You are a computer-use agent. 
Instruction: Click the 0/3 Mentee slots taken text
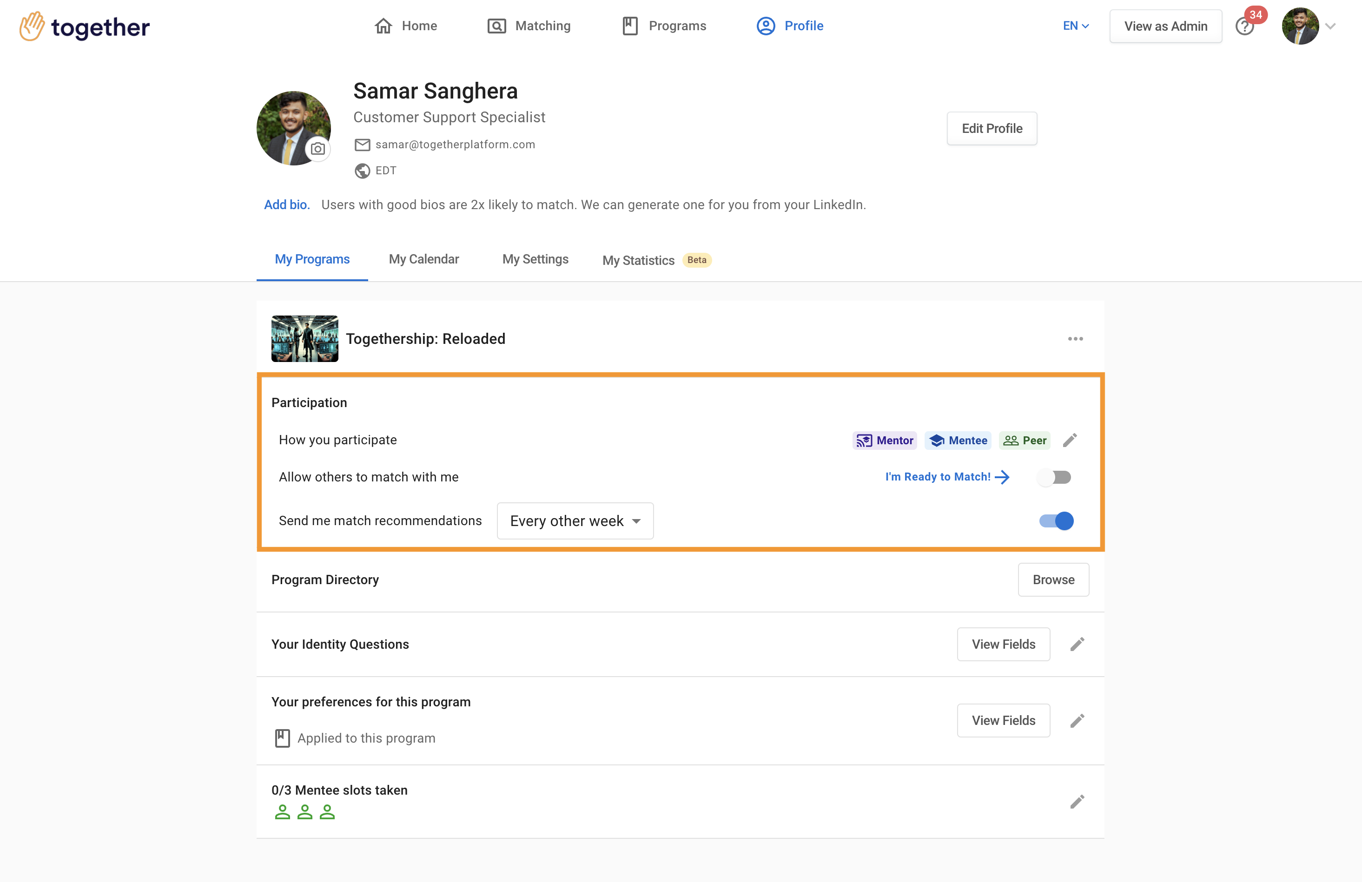[339, 790]
